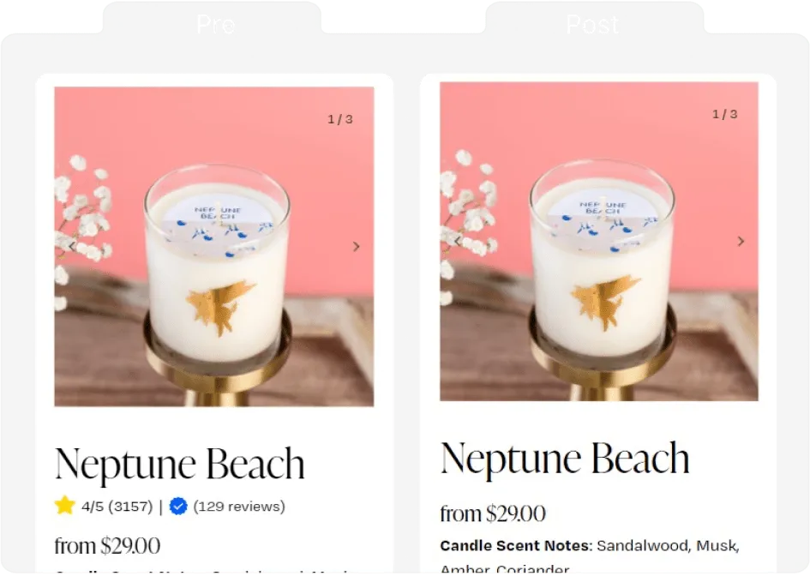Advance to next photo in Post card
Screen dimensions: 810x576
click(x=741, y=241)
